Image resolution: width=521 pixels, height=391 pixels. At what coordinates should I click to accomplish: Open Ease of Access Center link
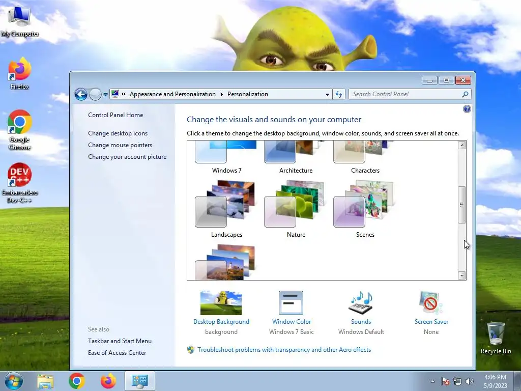pos(117,353)
